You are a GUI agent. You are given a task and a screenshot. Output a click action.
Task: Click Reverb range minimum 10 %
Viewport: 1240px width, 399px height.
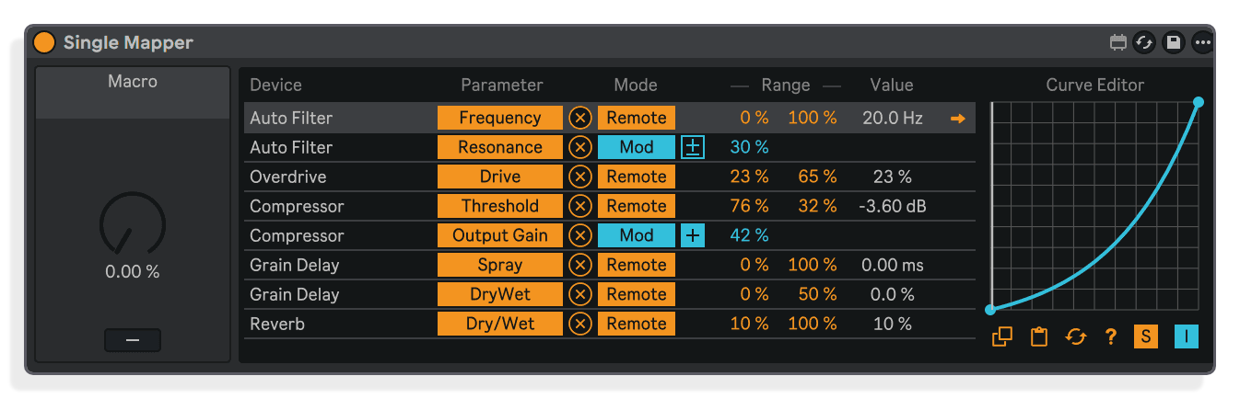(x=749, y=324)
